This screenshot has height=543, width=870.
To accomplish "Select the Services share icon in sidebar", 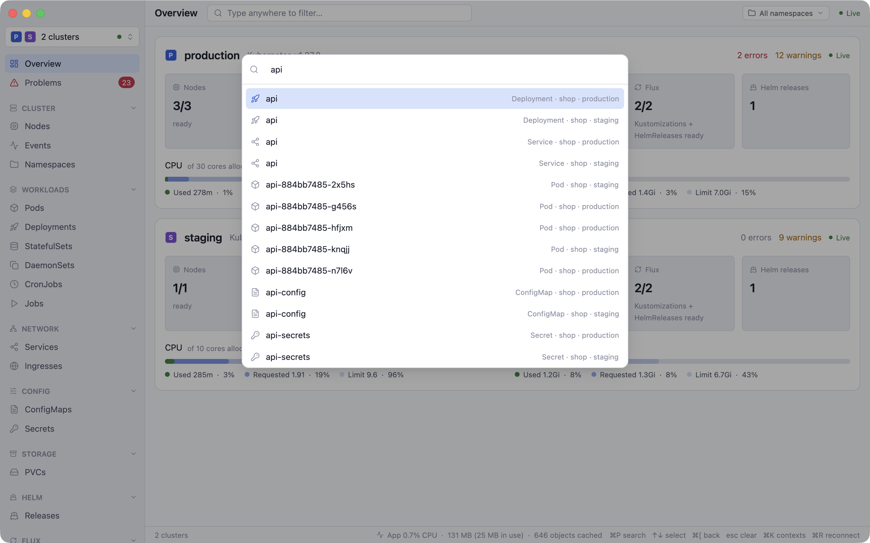I will 14,347.
